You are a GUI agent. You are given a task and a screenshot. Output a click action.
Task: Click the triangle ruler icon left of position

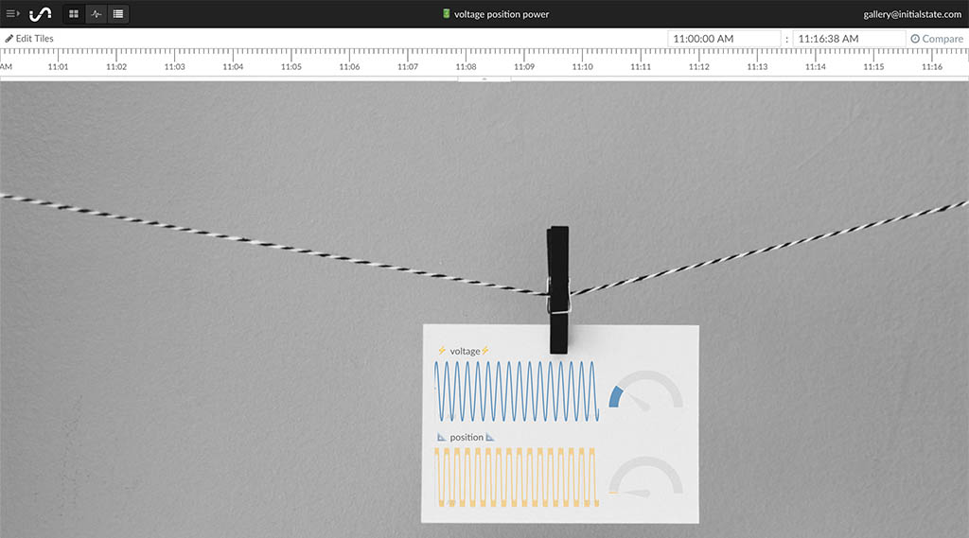[x=441, y=438]
